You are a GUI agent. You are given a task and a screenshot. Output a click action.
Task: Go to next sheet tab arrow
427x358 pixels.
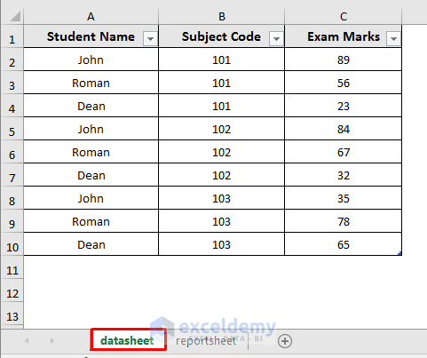tap(52, 341)
